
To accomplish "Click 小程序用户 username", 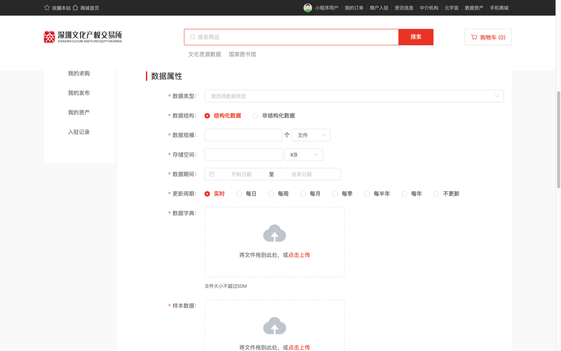I will pyautogui.click(x=327, y=8).
